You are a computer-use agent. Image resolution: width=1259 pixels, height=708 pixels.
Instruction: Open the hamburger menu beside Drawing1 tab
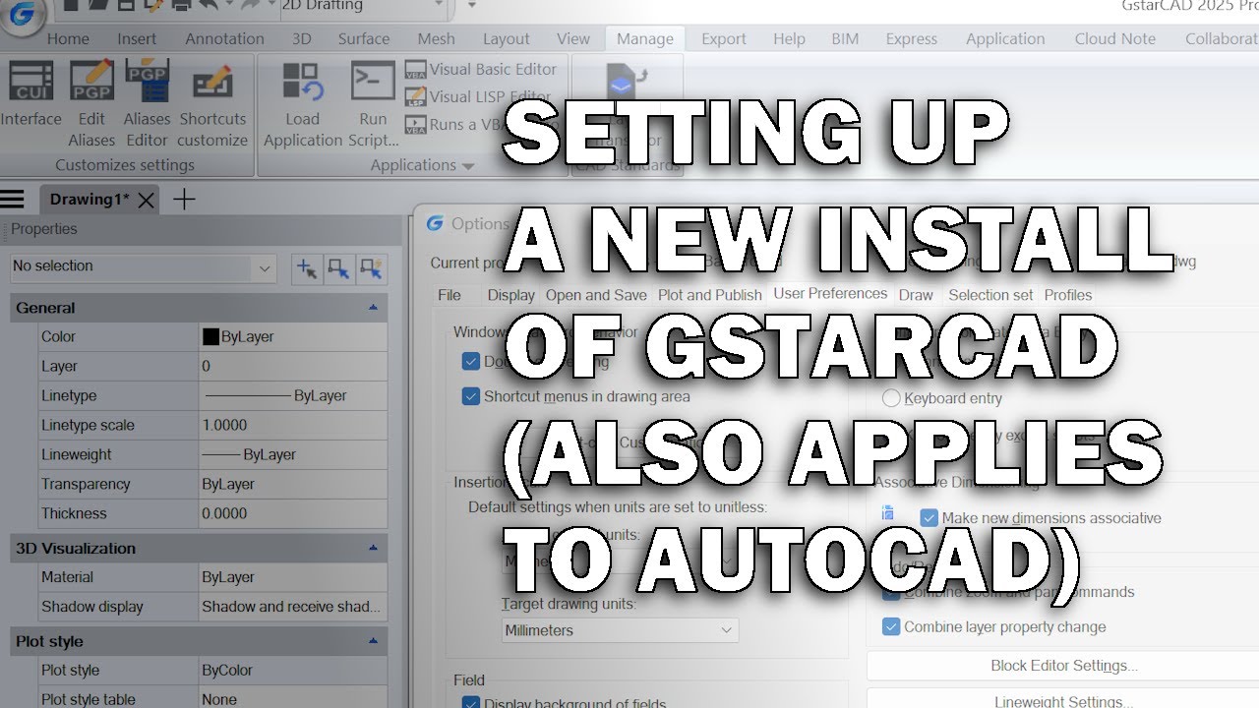click(x=12, y=200)
